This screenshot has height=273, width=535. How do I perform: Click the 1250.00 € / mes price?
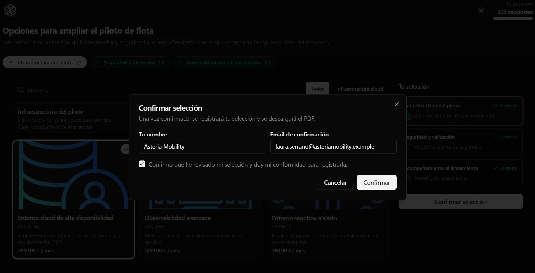[x=162, y=251]
